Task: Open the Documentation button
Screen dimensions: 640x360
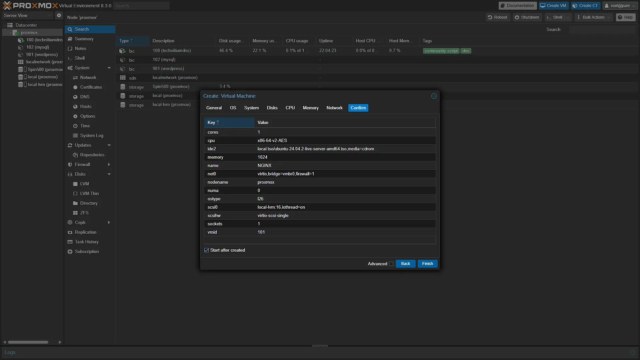Action: point(517,6)
